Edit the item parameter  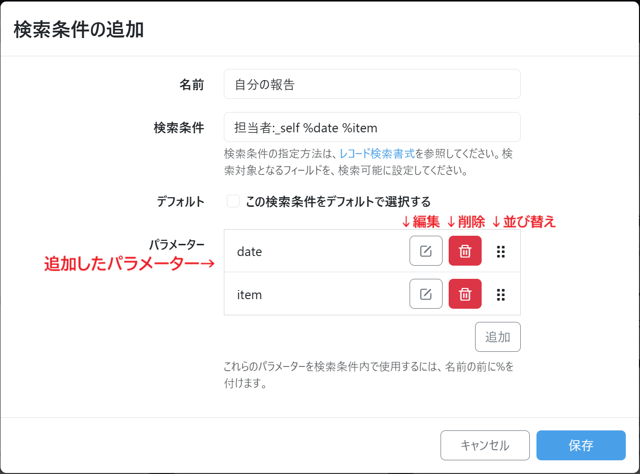(x=426, y=294)
